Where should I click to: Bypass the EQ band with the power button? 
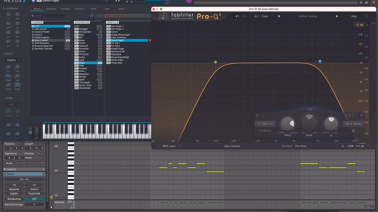[x=257, y=116]
